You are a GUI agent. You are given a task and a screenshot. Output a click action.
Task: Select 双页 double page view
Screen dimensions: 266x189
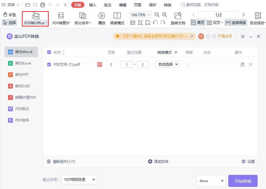coord(215,22)
